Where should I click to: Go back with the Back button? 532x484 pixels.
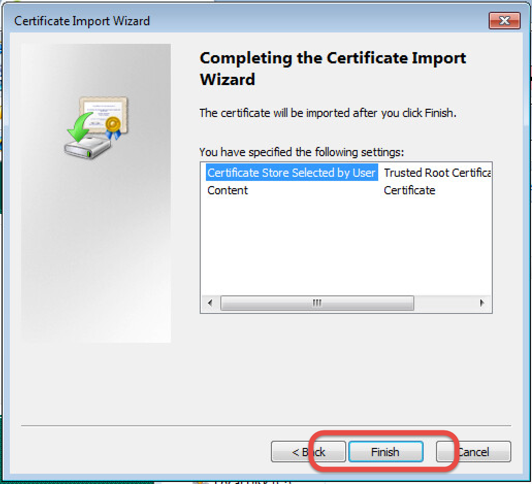(x=308, y=452)
